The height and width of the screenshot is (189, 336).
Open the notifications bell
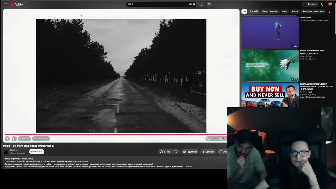tap(322, 4)
